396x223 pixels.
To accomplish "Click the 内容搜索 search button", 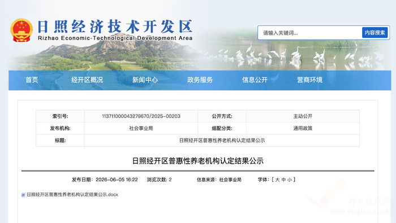I will pyautogui.click(x=375, y=33).
